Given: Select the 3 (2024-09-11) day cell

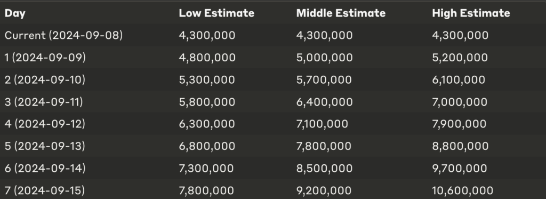Looking at the screenshot, I should pos(44,102).
